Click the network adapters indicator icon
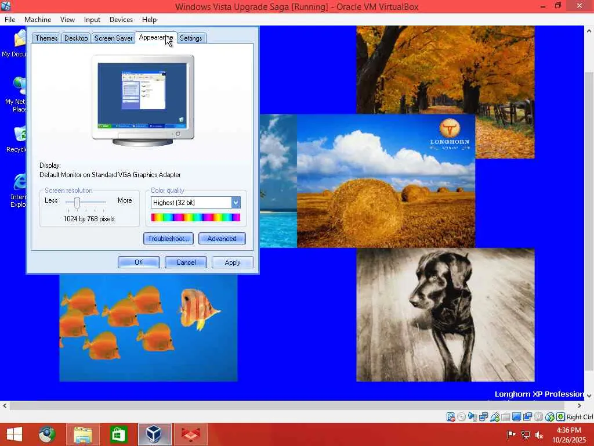Screen dimensions: 594x446 (483, 417)
